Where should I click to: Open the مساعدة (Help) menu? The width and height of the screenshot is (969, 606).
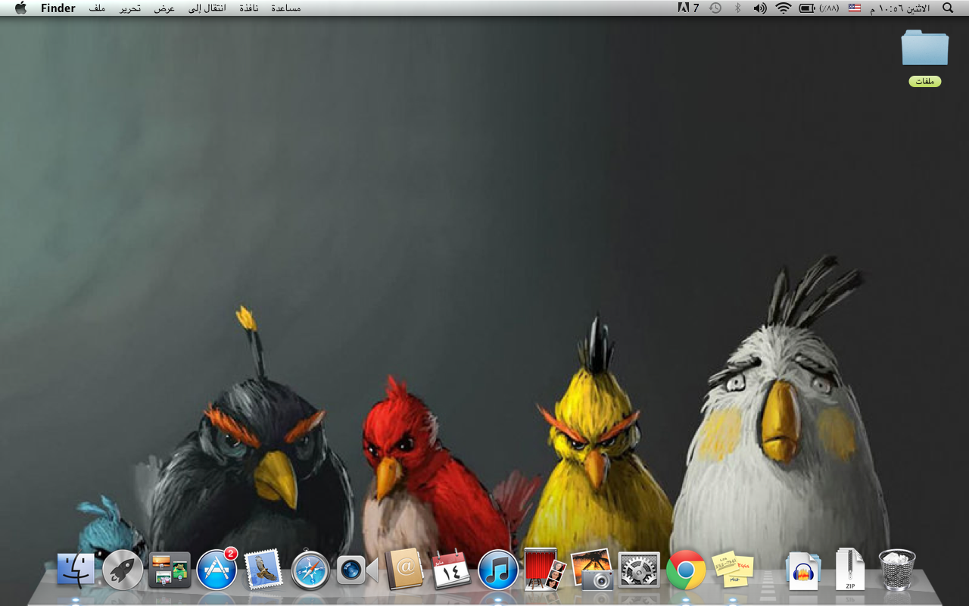pyautogui.click(x=286, y=8)
